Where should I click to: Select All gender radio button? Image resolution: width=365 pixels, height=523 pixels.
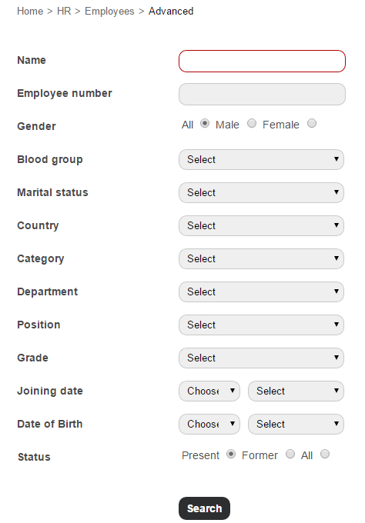tap(205, 123)
